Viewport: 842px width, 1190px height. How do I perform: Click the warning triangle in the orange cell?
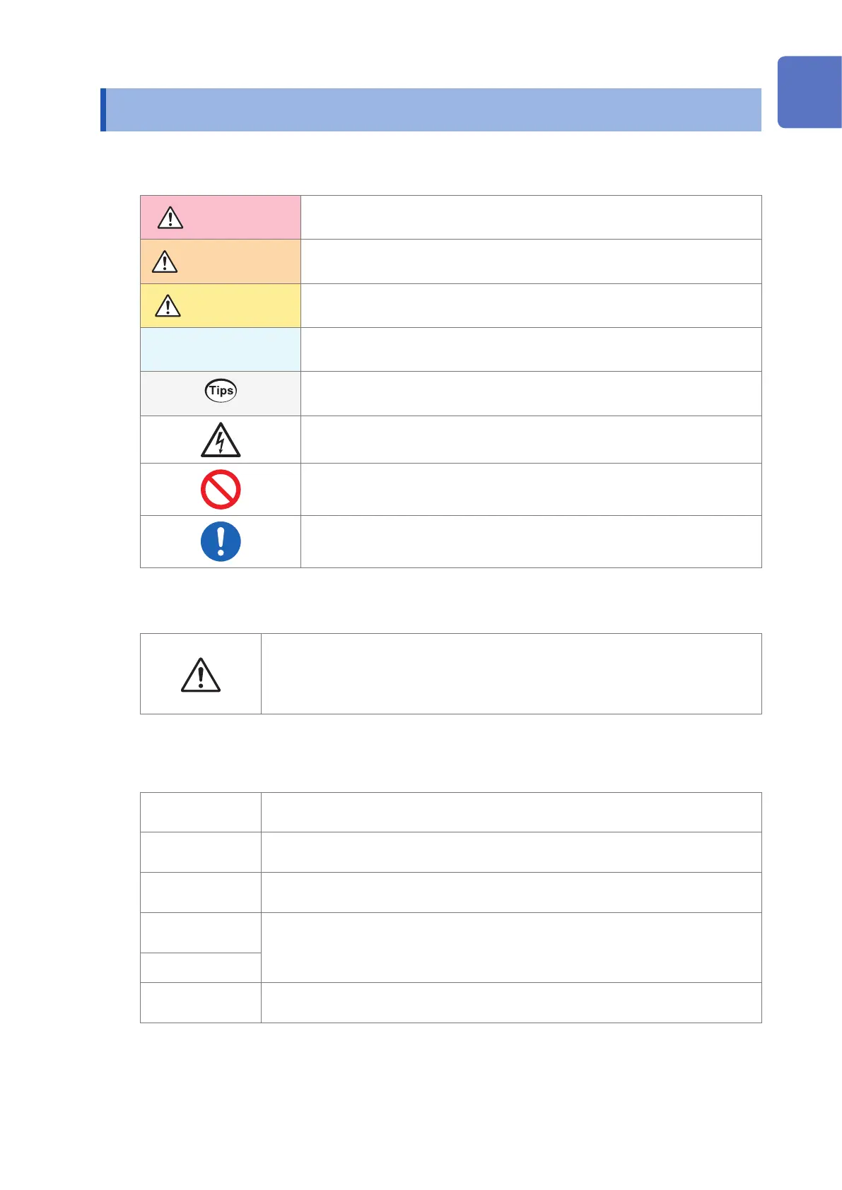point(165,261)
